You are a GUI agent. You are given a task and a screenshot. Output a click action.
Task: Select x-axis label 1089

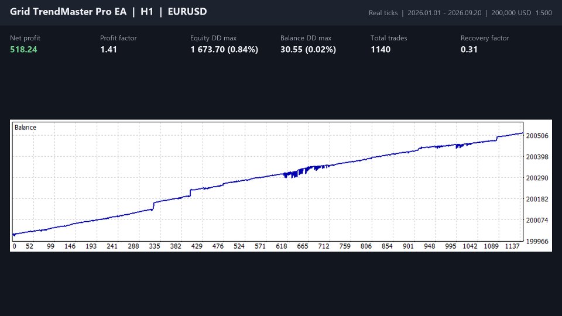491,246
